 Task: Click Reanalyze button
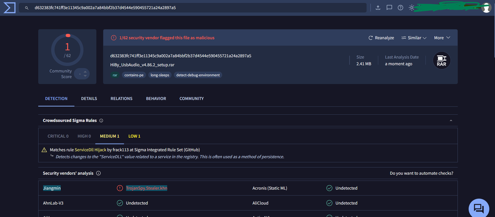pos(381,38)
